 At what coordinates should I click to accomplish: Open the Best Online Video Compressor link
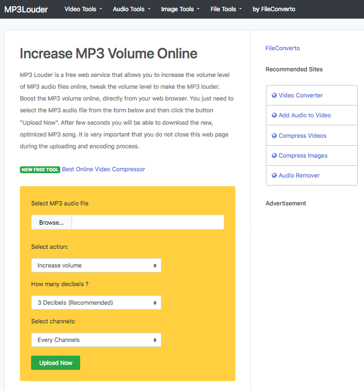103,169
